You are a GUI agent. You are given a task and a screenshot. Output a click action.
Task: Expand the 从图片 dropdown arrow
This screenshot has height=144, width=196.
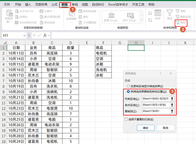(54, 11)
